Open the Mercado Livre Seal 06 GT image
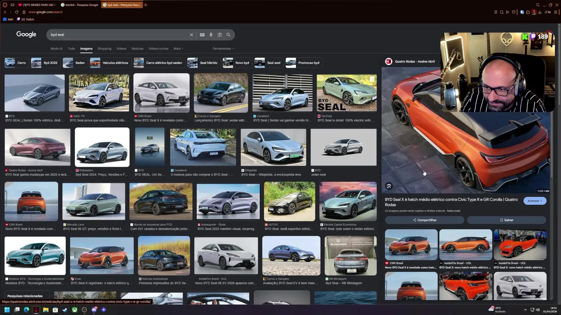 pyautogui.click(x=94, y=201)
